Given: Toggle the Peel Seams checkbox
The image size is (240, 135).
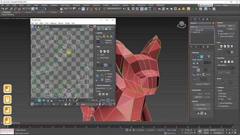Looking at the screenshot, I should pyautogui.click(x=219, y=96).
